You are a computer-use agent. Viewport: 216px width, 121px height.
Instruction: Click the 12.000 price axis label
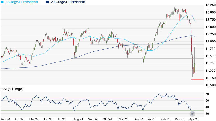pyautogui.click(x=210, y=41)
